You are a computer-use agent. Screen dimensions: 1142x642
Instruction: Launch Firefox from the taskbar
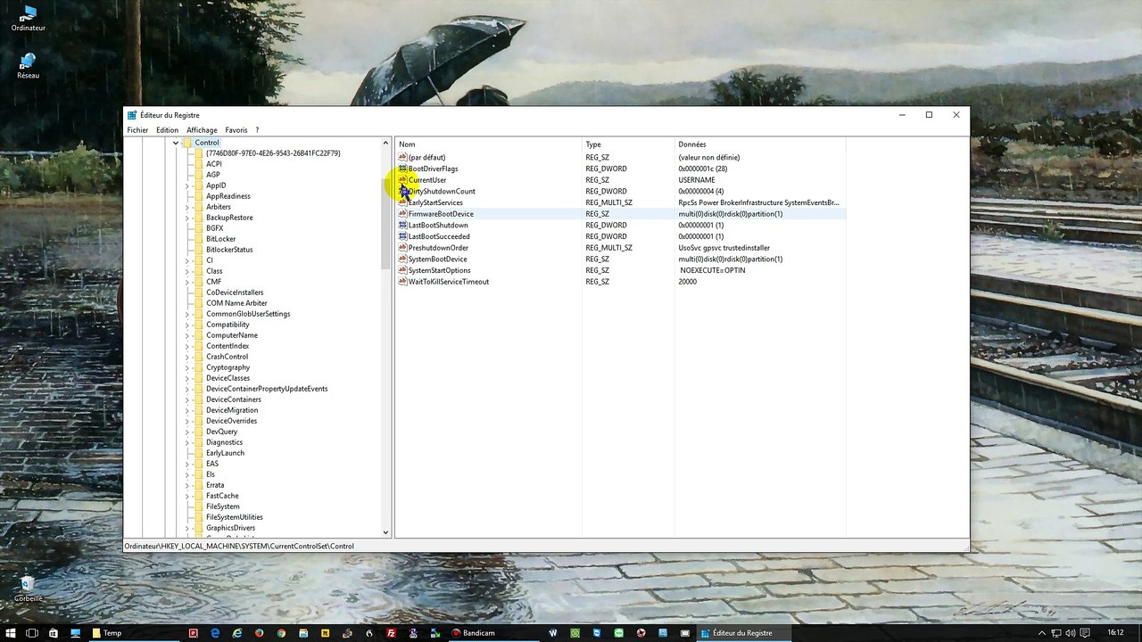259,633
